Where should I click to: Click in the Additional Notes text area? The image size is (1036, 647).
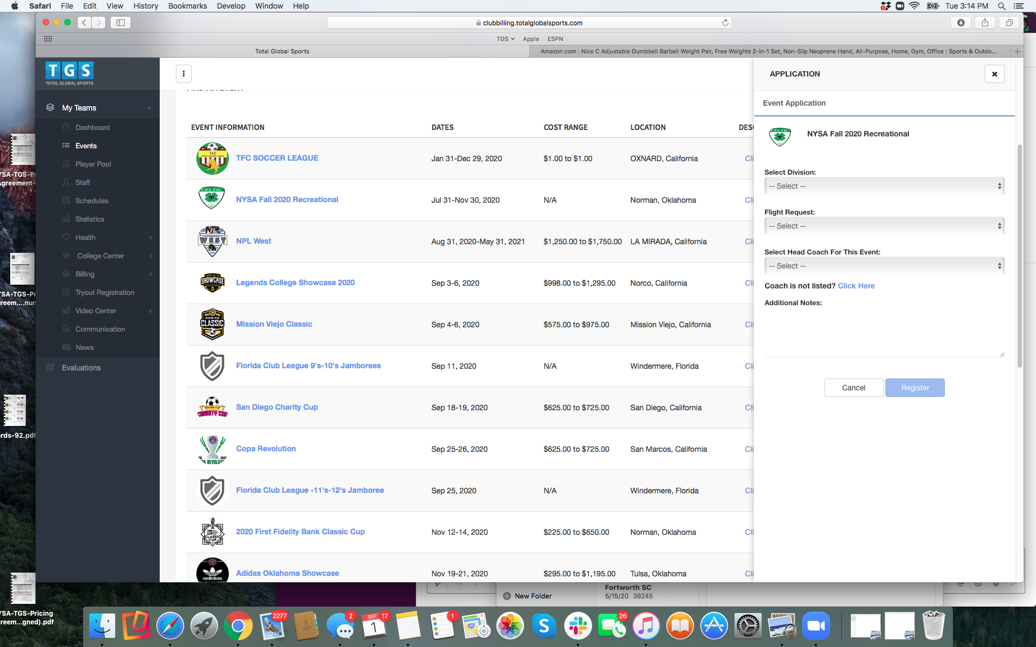[x=883, y=334]
